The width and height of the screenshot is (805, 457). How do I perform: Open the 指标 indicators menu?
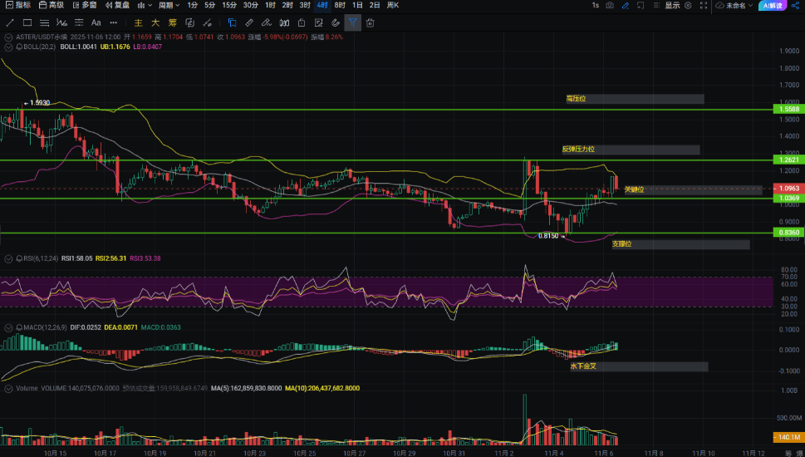click(x=17, y=5)
